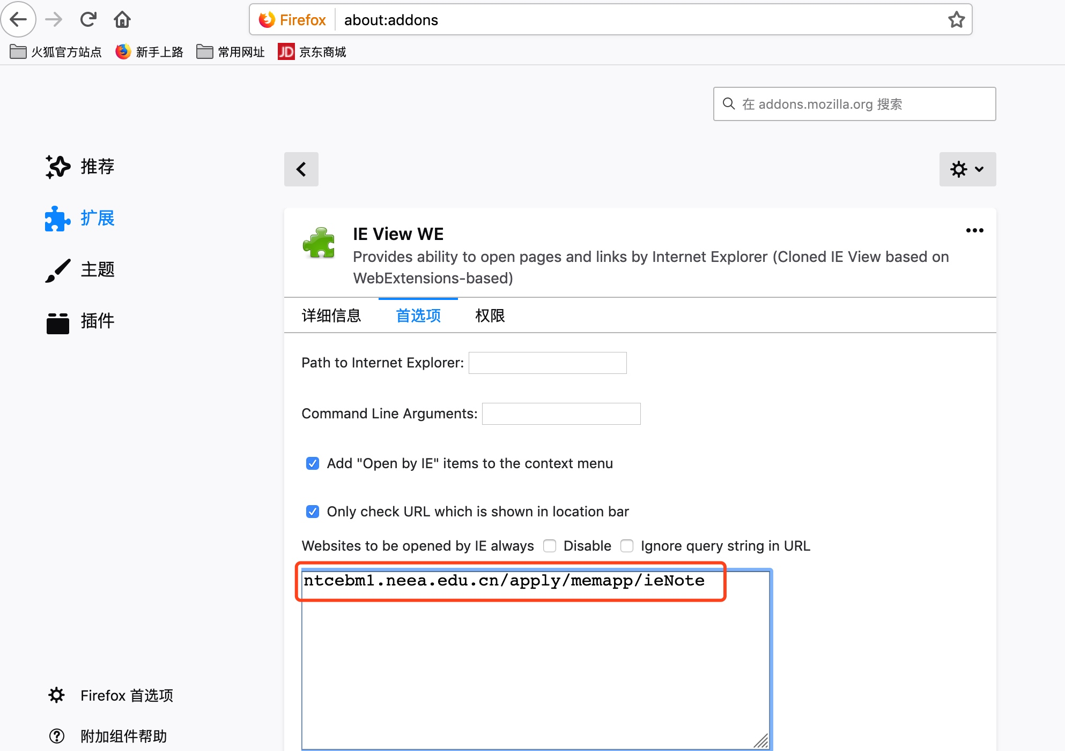Check 'Ignore query string in URL'
This screenshot has height=751, width=1065.
(x=627, y=546)
